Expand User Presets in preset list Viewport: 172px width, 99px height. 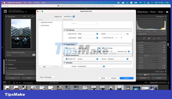40,26
